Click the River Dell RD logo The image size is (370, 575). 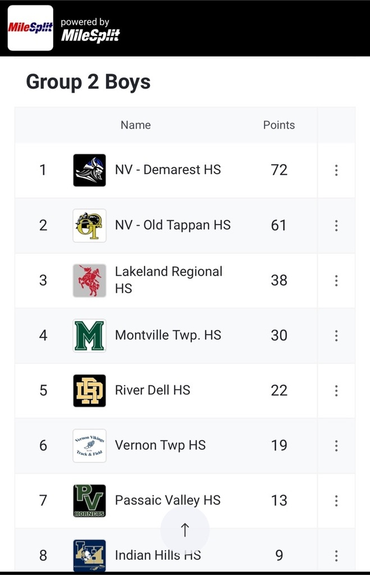89,391
